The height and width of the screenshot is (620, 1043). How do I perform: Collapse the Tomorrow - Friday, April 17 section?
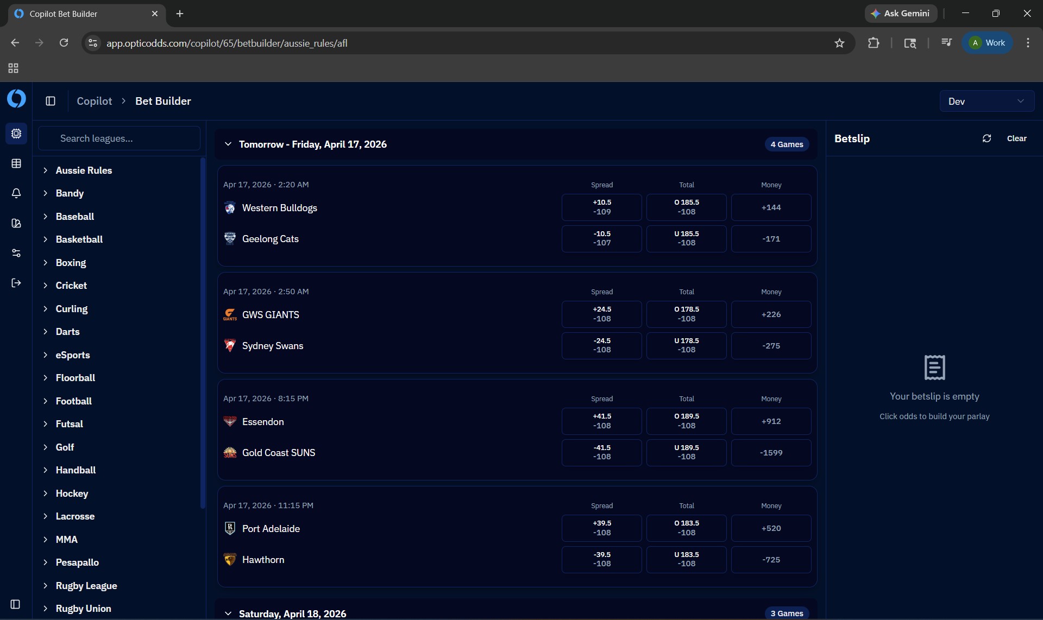pos(228,144)
